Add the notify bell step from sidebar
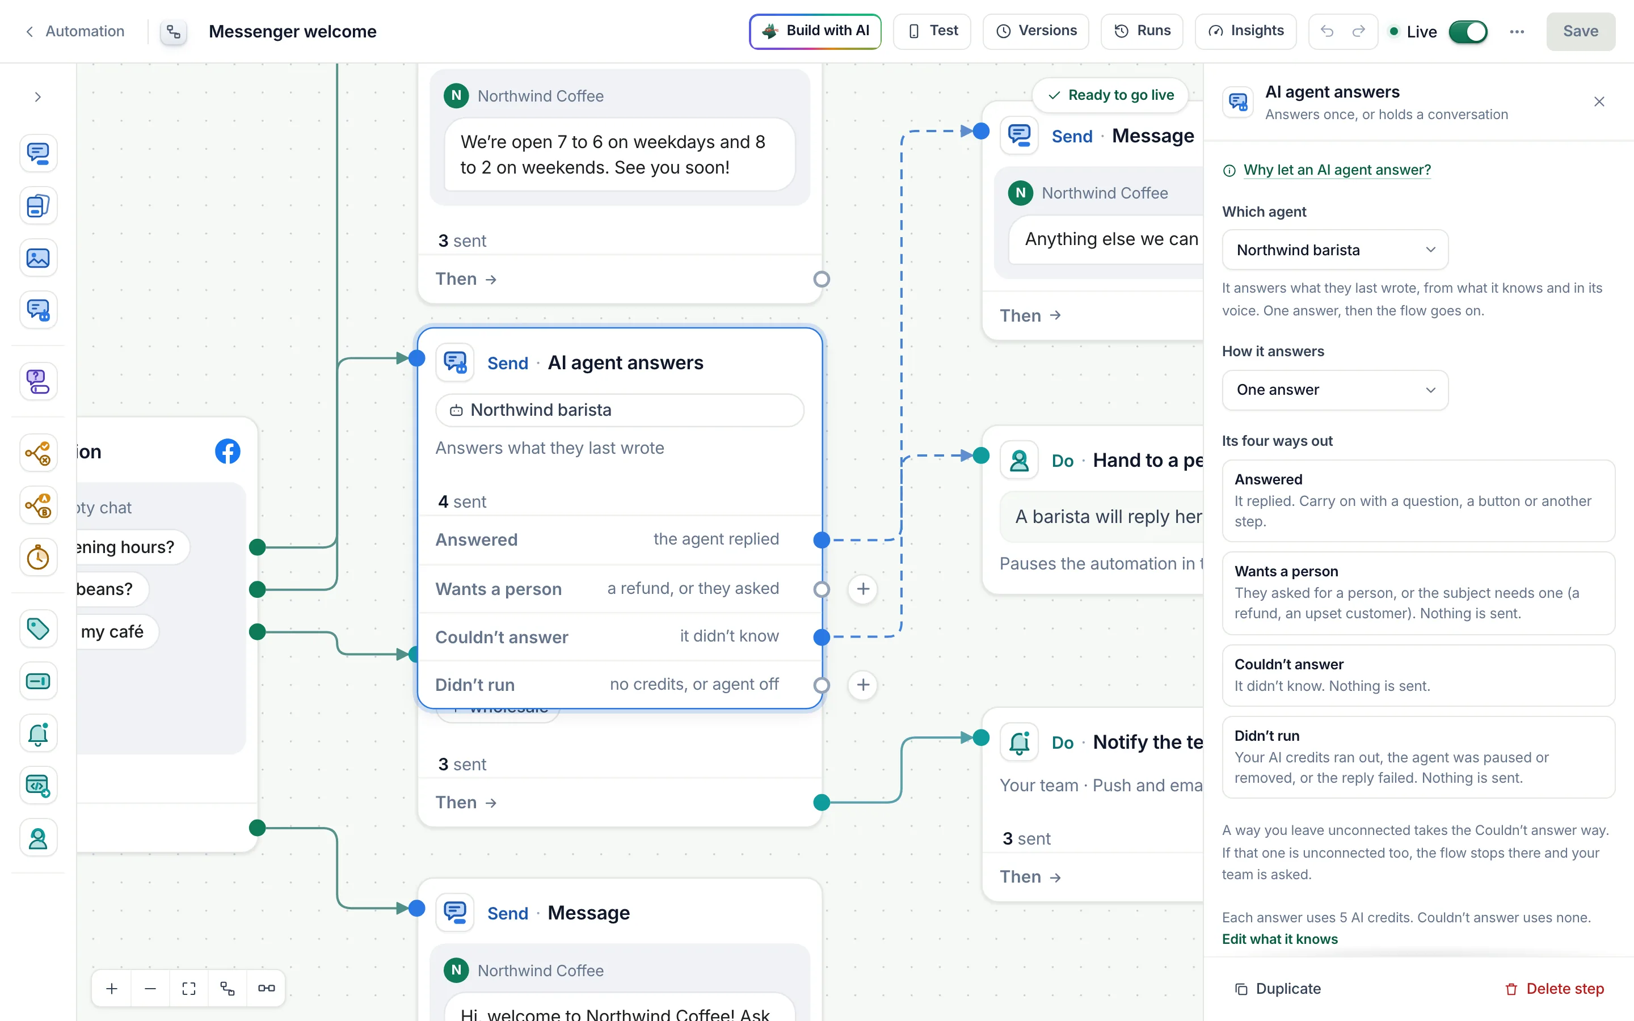This screenshot has height=1021, width=1634. pos(38,734)
